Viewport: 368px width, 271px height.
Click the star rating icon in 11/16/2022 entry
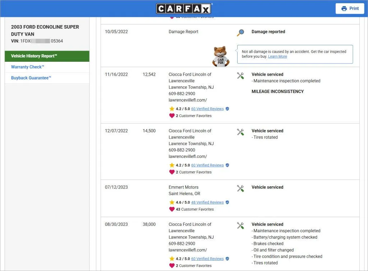point(172,109)
